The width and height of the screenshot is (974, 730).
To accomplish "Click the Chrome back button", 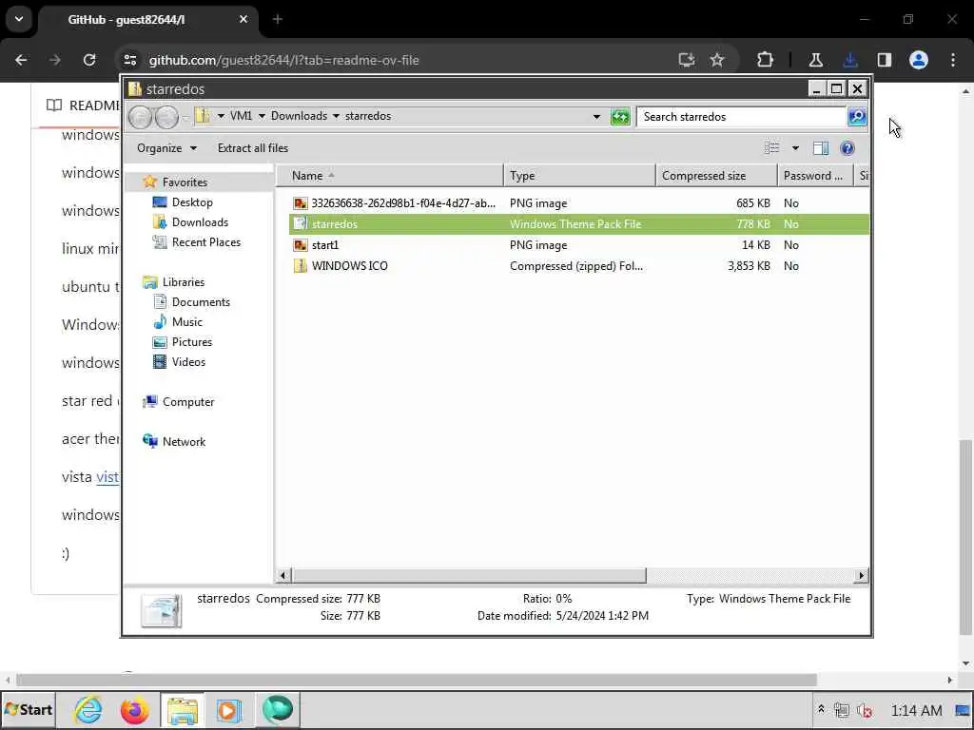I will 21,60.
